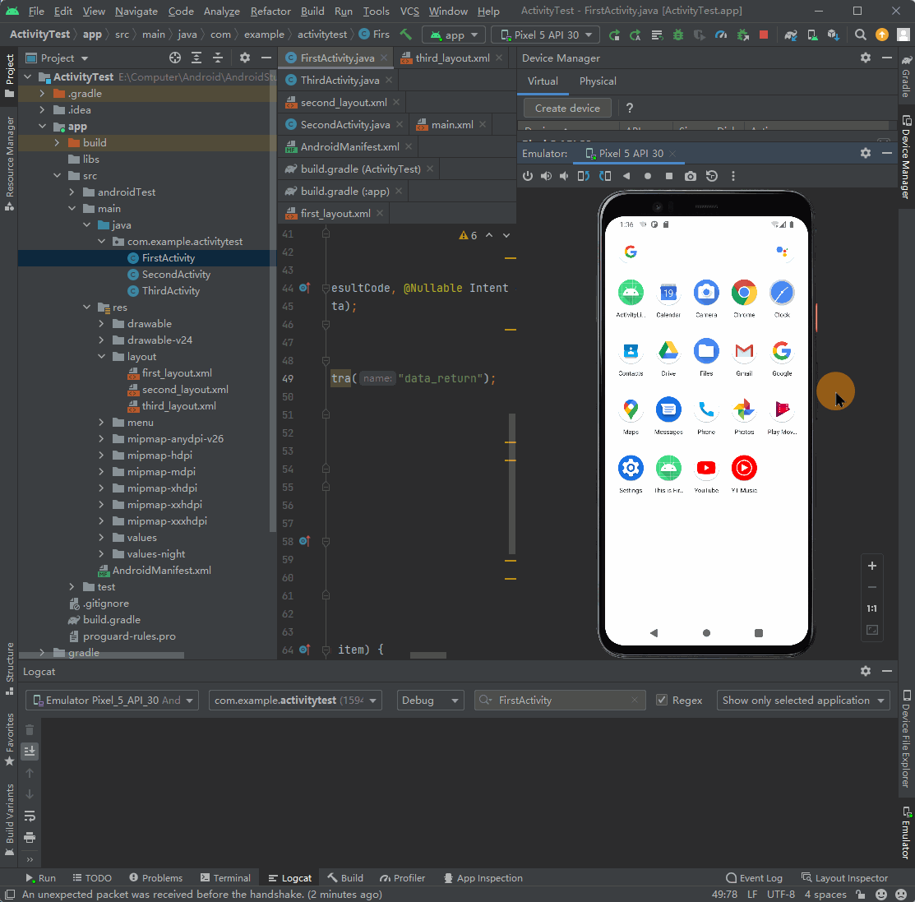Viewport: 915px width, 902px height.
Task: Open the Refactor menu
Action: pyautogui.click(x=270, y=12)
